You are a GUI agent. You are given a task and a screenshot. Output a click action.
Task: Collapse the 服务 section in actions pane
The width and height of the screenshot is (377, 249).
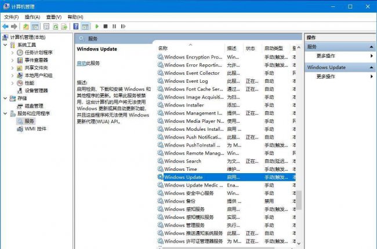pos(371,47)
